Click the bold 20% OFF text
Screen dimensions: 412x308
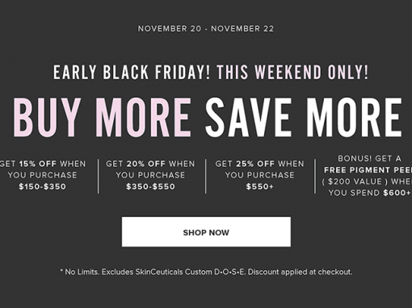146,164
